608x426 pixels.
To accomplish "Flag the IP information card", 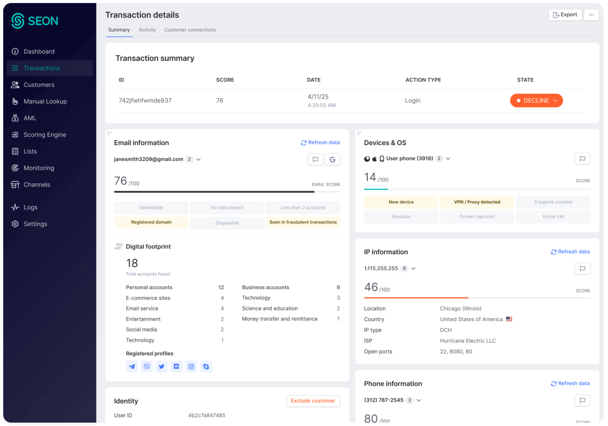I will coord(582,268).
